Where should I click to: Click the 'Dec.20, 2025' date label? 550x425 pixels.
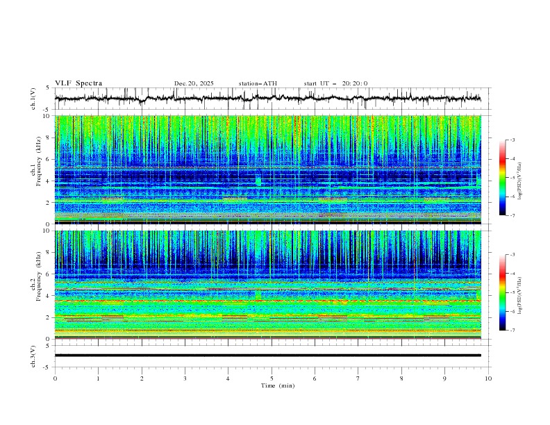point(194,83)
